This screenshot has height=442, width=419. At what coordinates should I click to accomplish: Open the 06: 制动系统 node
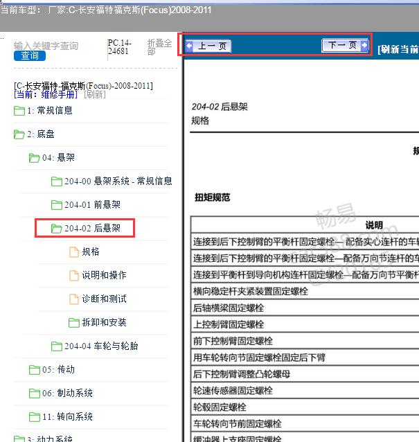67,393
